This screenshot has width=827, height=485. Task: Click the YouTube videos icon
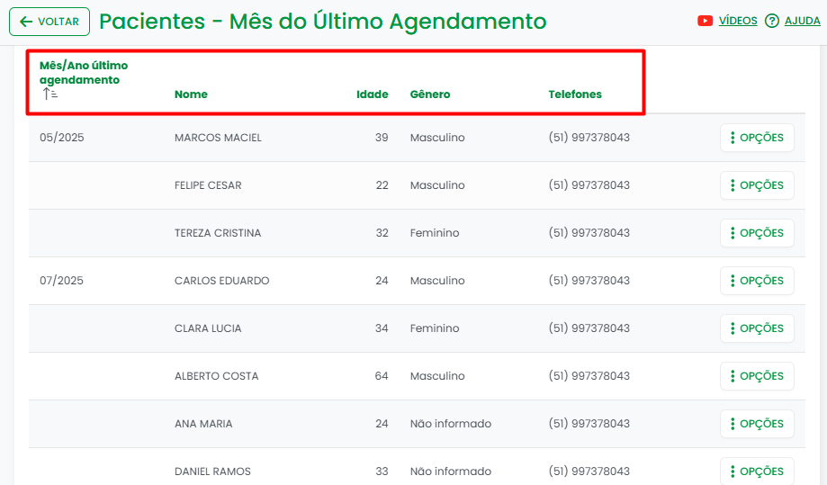706,21
